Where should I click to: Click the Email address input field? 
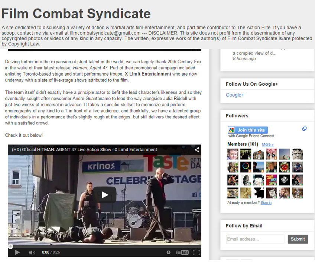pos(256,239)
